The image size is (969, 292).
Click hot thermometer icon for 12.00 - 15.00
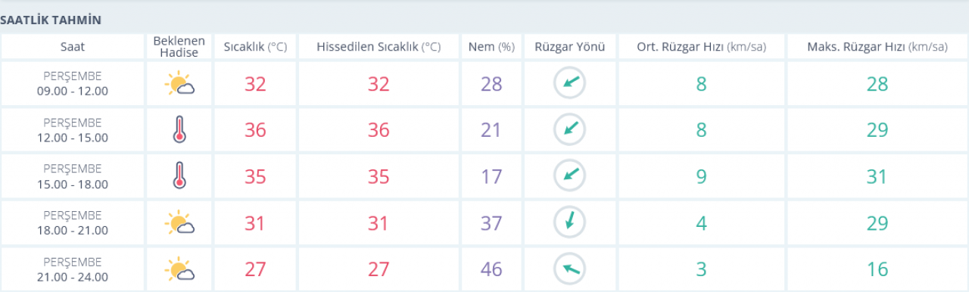click(x=179, y=129)
